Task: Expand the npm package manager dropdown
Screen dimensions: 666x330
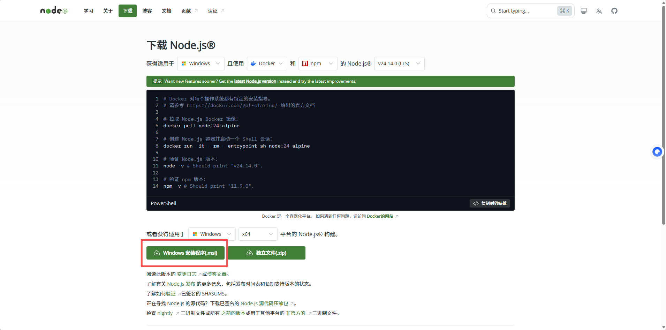Action: click(318, 63)
